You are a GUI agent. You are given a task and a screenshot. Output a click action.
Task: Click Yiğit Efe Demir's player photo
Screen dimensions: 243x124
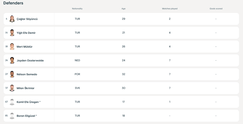(12, 33)
